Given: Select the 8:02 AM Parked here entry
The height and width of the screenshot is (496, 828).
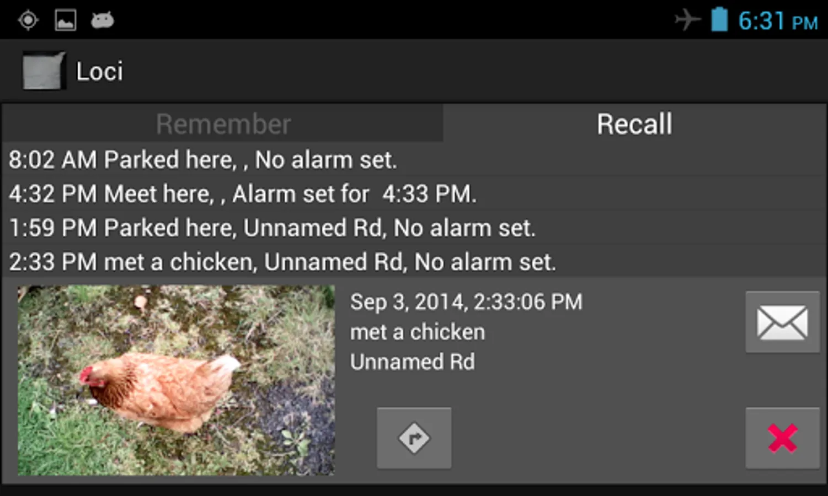Looking at the screenshot, I should 414,159.
